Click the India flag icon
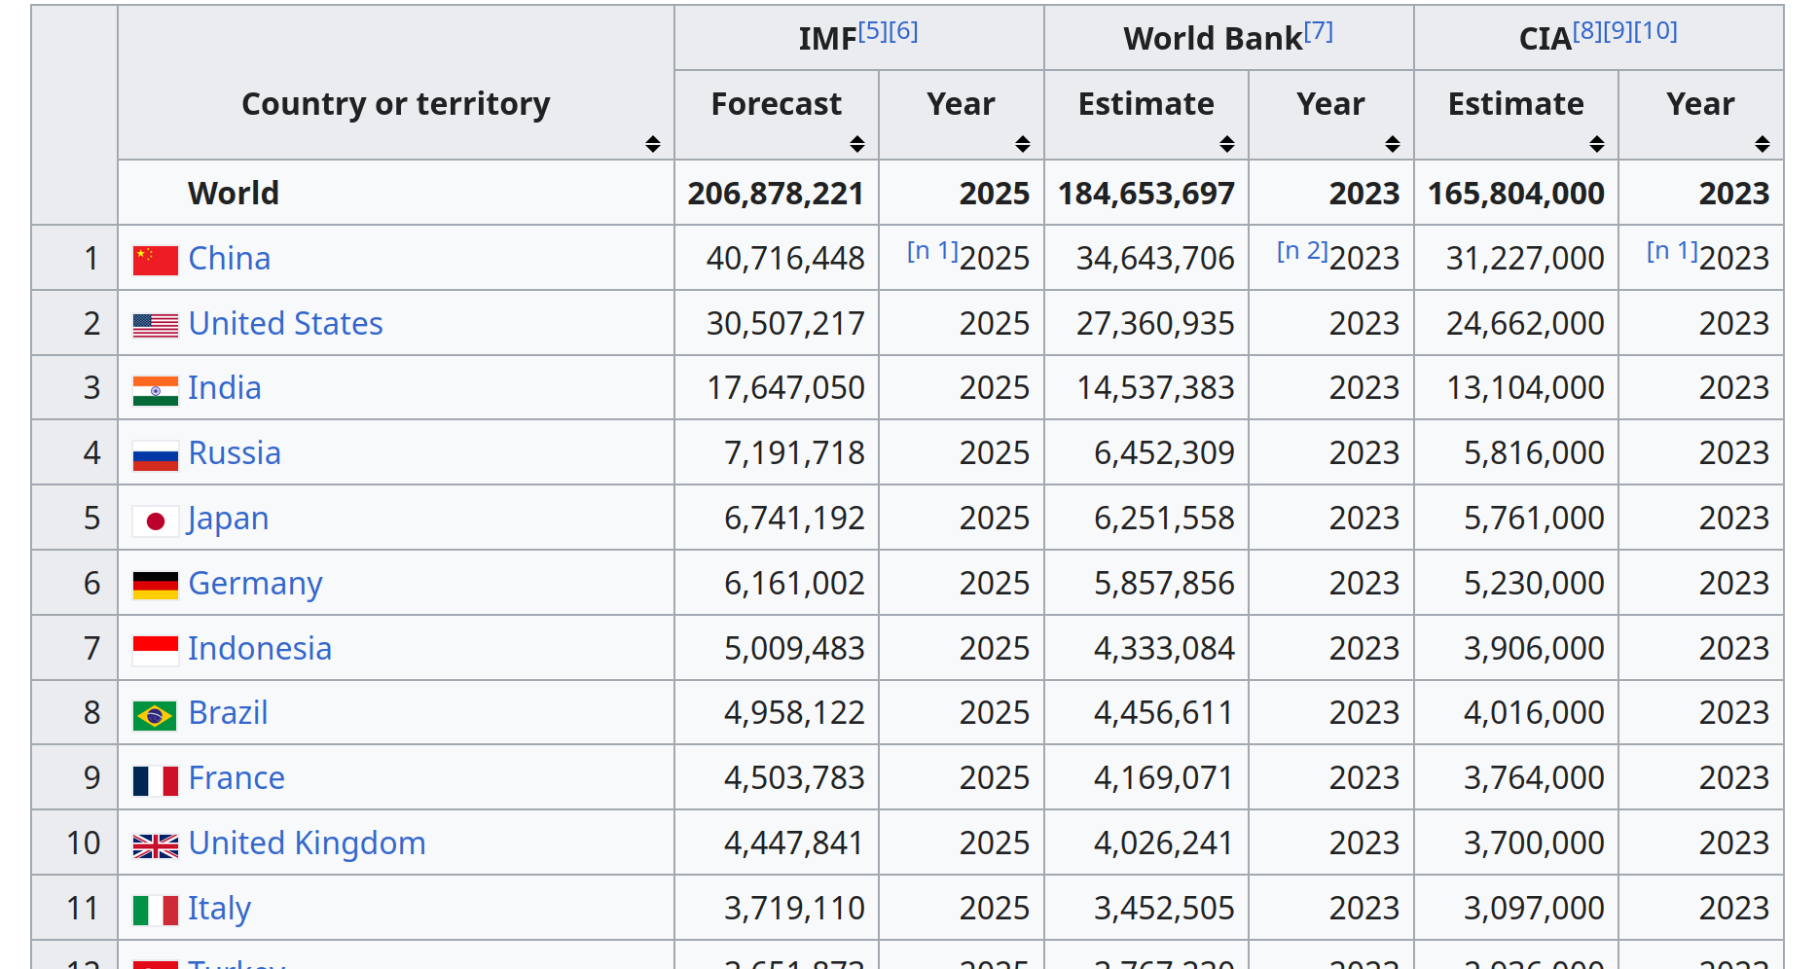Viewport: 1818px width, 969px height. pos(155,390)
